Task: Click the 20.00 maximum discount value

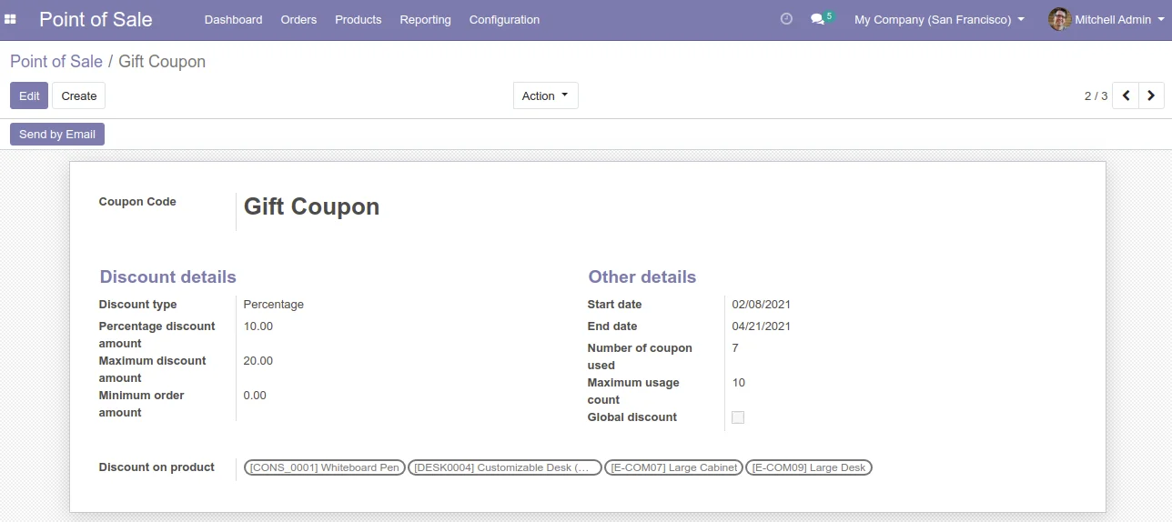Action: tap(258, 361)
